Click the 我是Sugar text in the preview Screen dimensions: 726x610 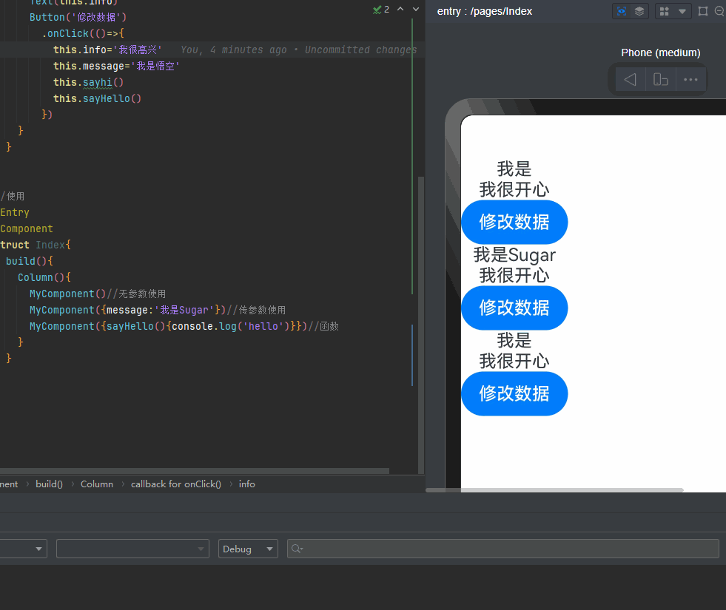click(x=514, y=255)
